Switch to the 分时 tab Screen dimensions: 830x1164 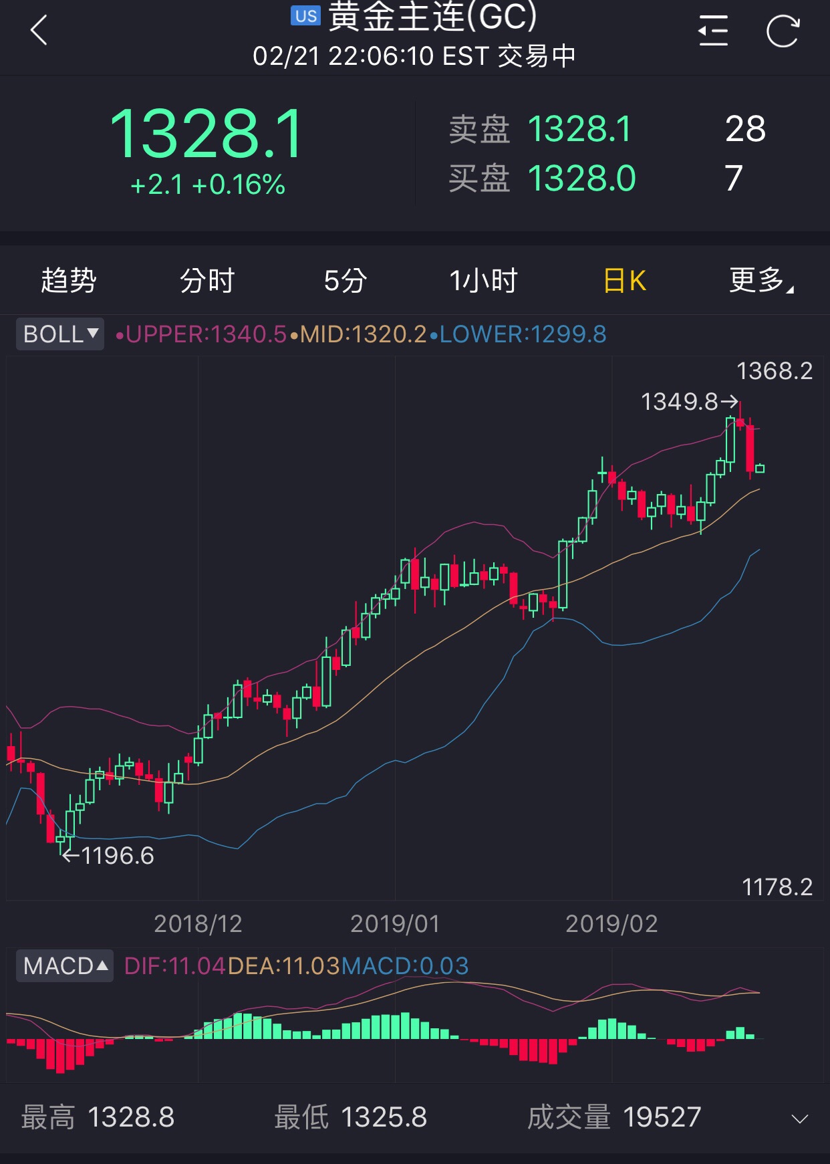(x=207, y=280)
